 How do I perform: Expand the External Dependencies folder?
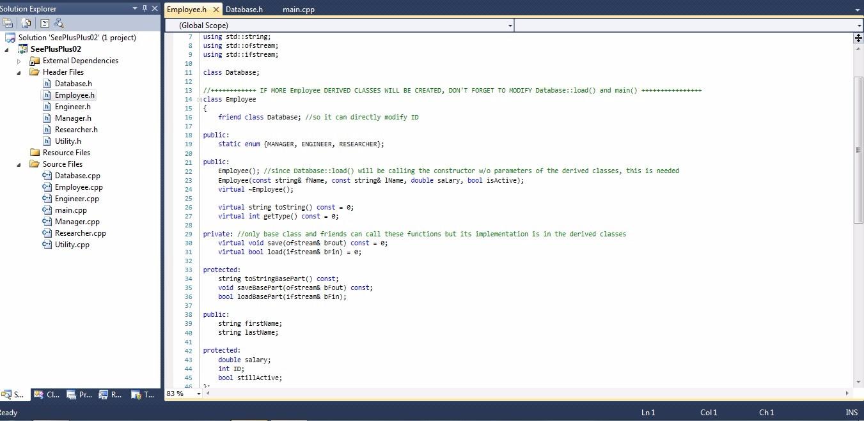click(x=19, y=61)
